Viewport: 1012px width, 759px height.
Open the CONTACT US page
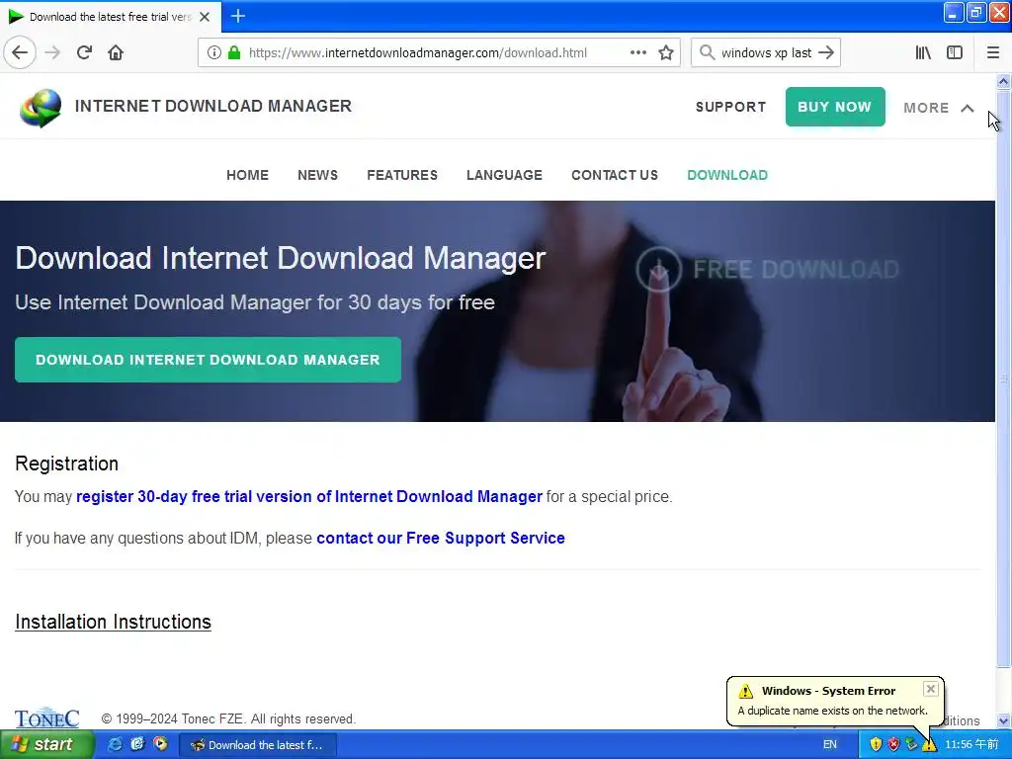615,175
